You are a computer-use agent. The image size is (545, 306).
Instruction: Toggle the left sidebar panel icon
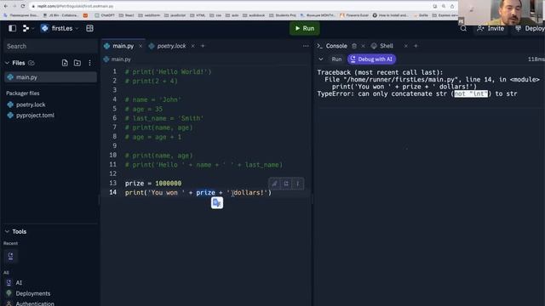coord(12,28)
